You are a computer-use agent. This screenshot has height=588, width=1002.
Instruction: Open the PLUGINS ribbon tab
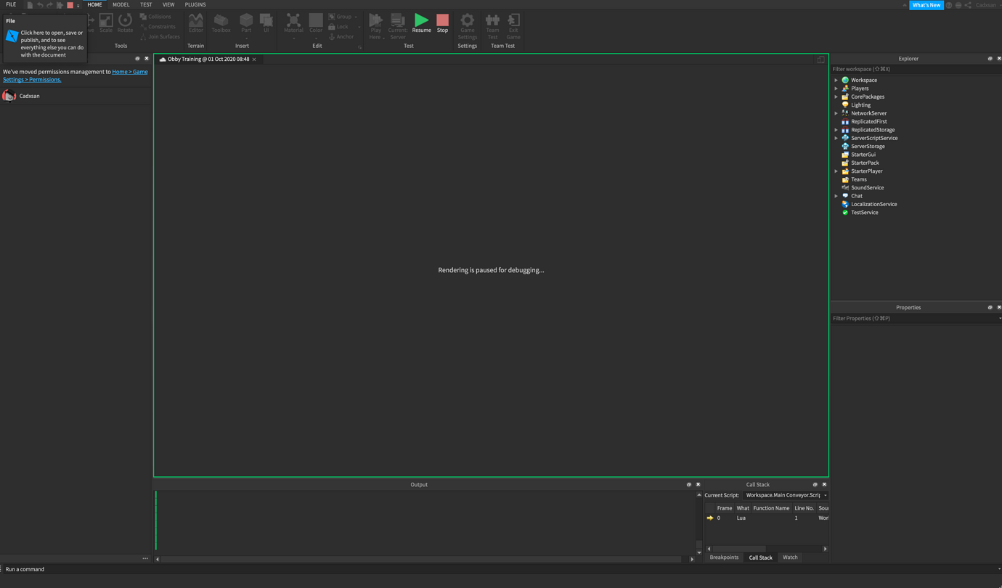click(195, 4)
